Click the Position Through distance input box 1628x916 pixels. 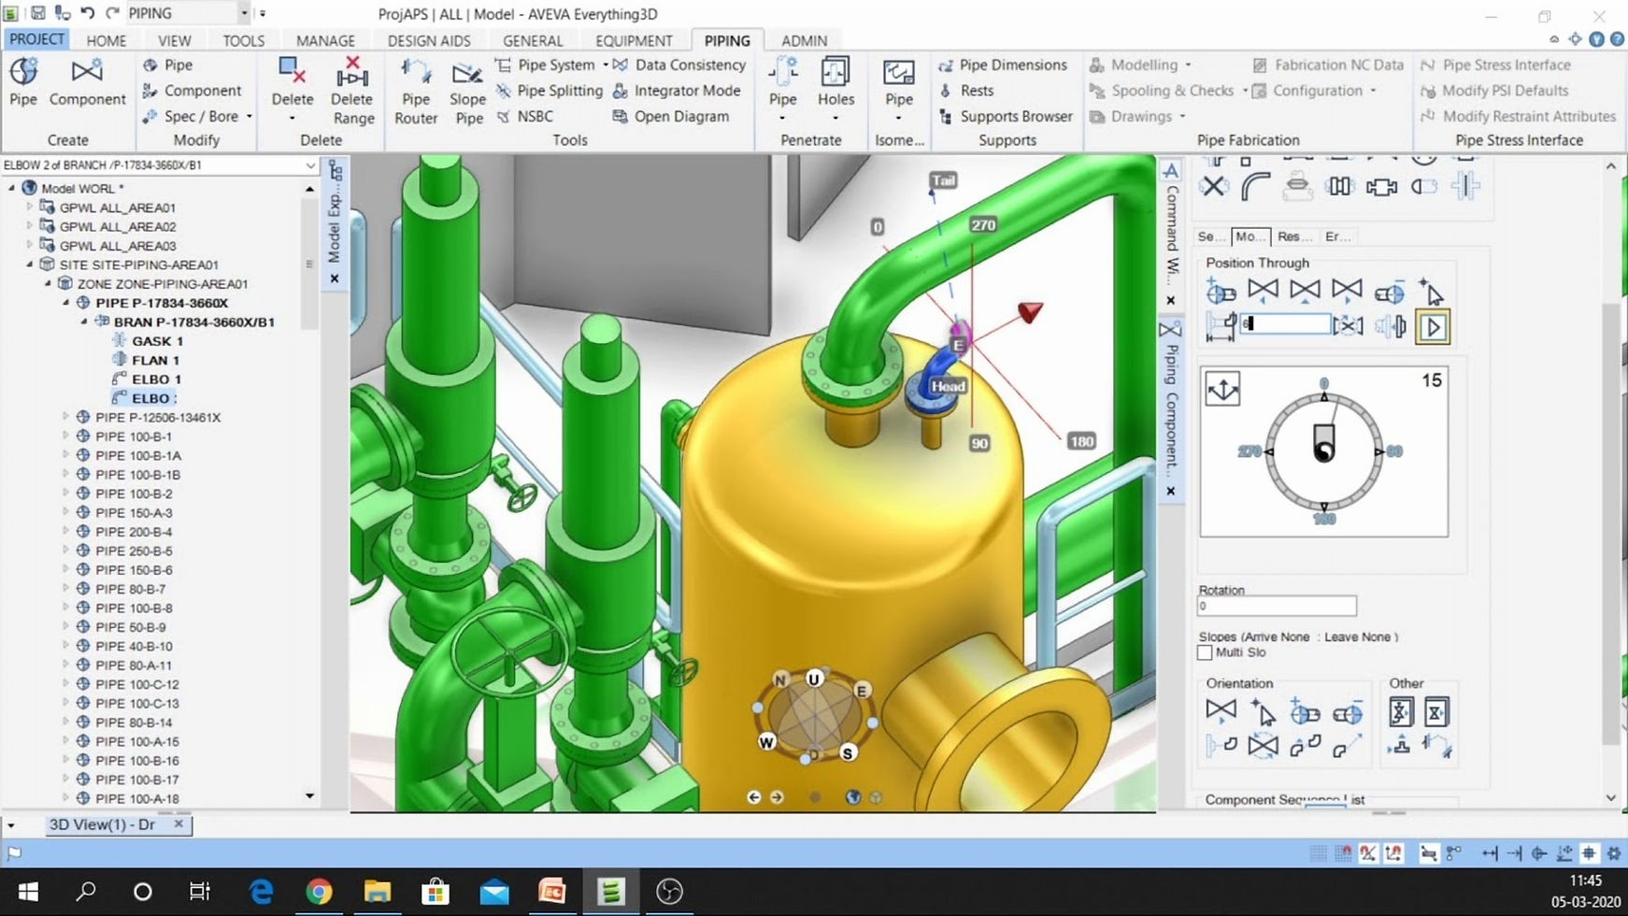[x=1285, y=324]
